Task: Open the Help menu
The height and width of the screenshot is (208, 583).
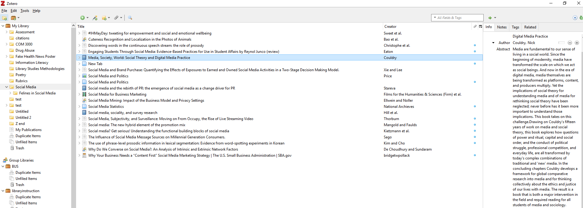Action: tap(36, 11)
